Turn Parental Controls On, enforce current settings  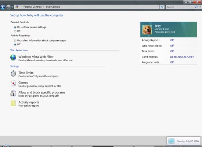(15, 27)
